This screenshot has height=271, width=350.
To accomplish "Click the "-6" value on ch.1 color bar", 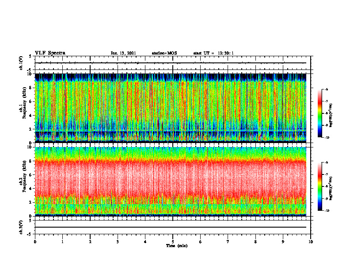I will [x=326, y=89].
